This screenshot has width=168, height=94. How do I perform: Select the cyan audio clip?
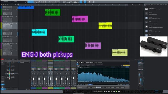39,32
